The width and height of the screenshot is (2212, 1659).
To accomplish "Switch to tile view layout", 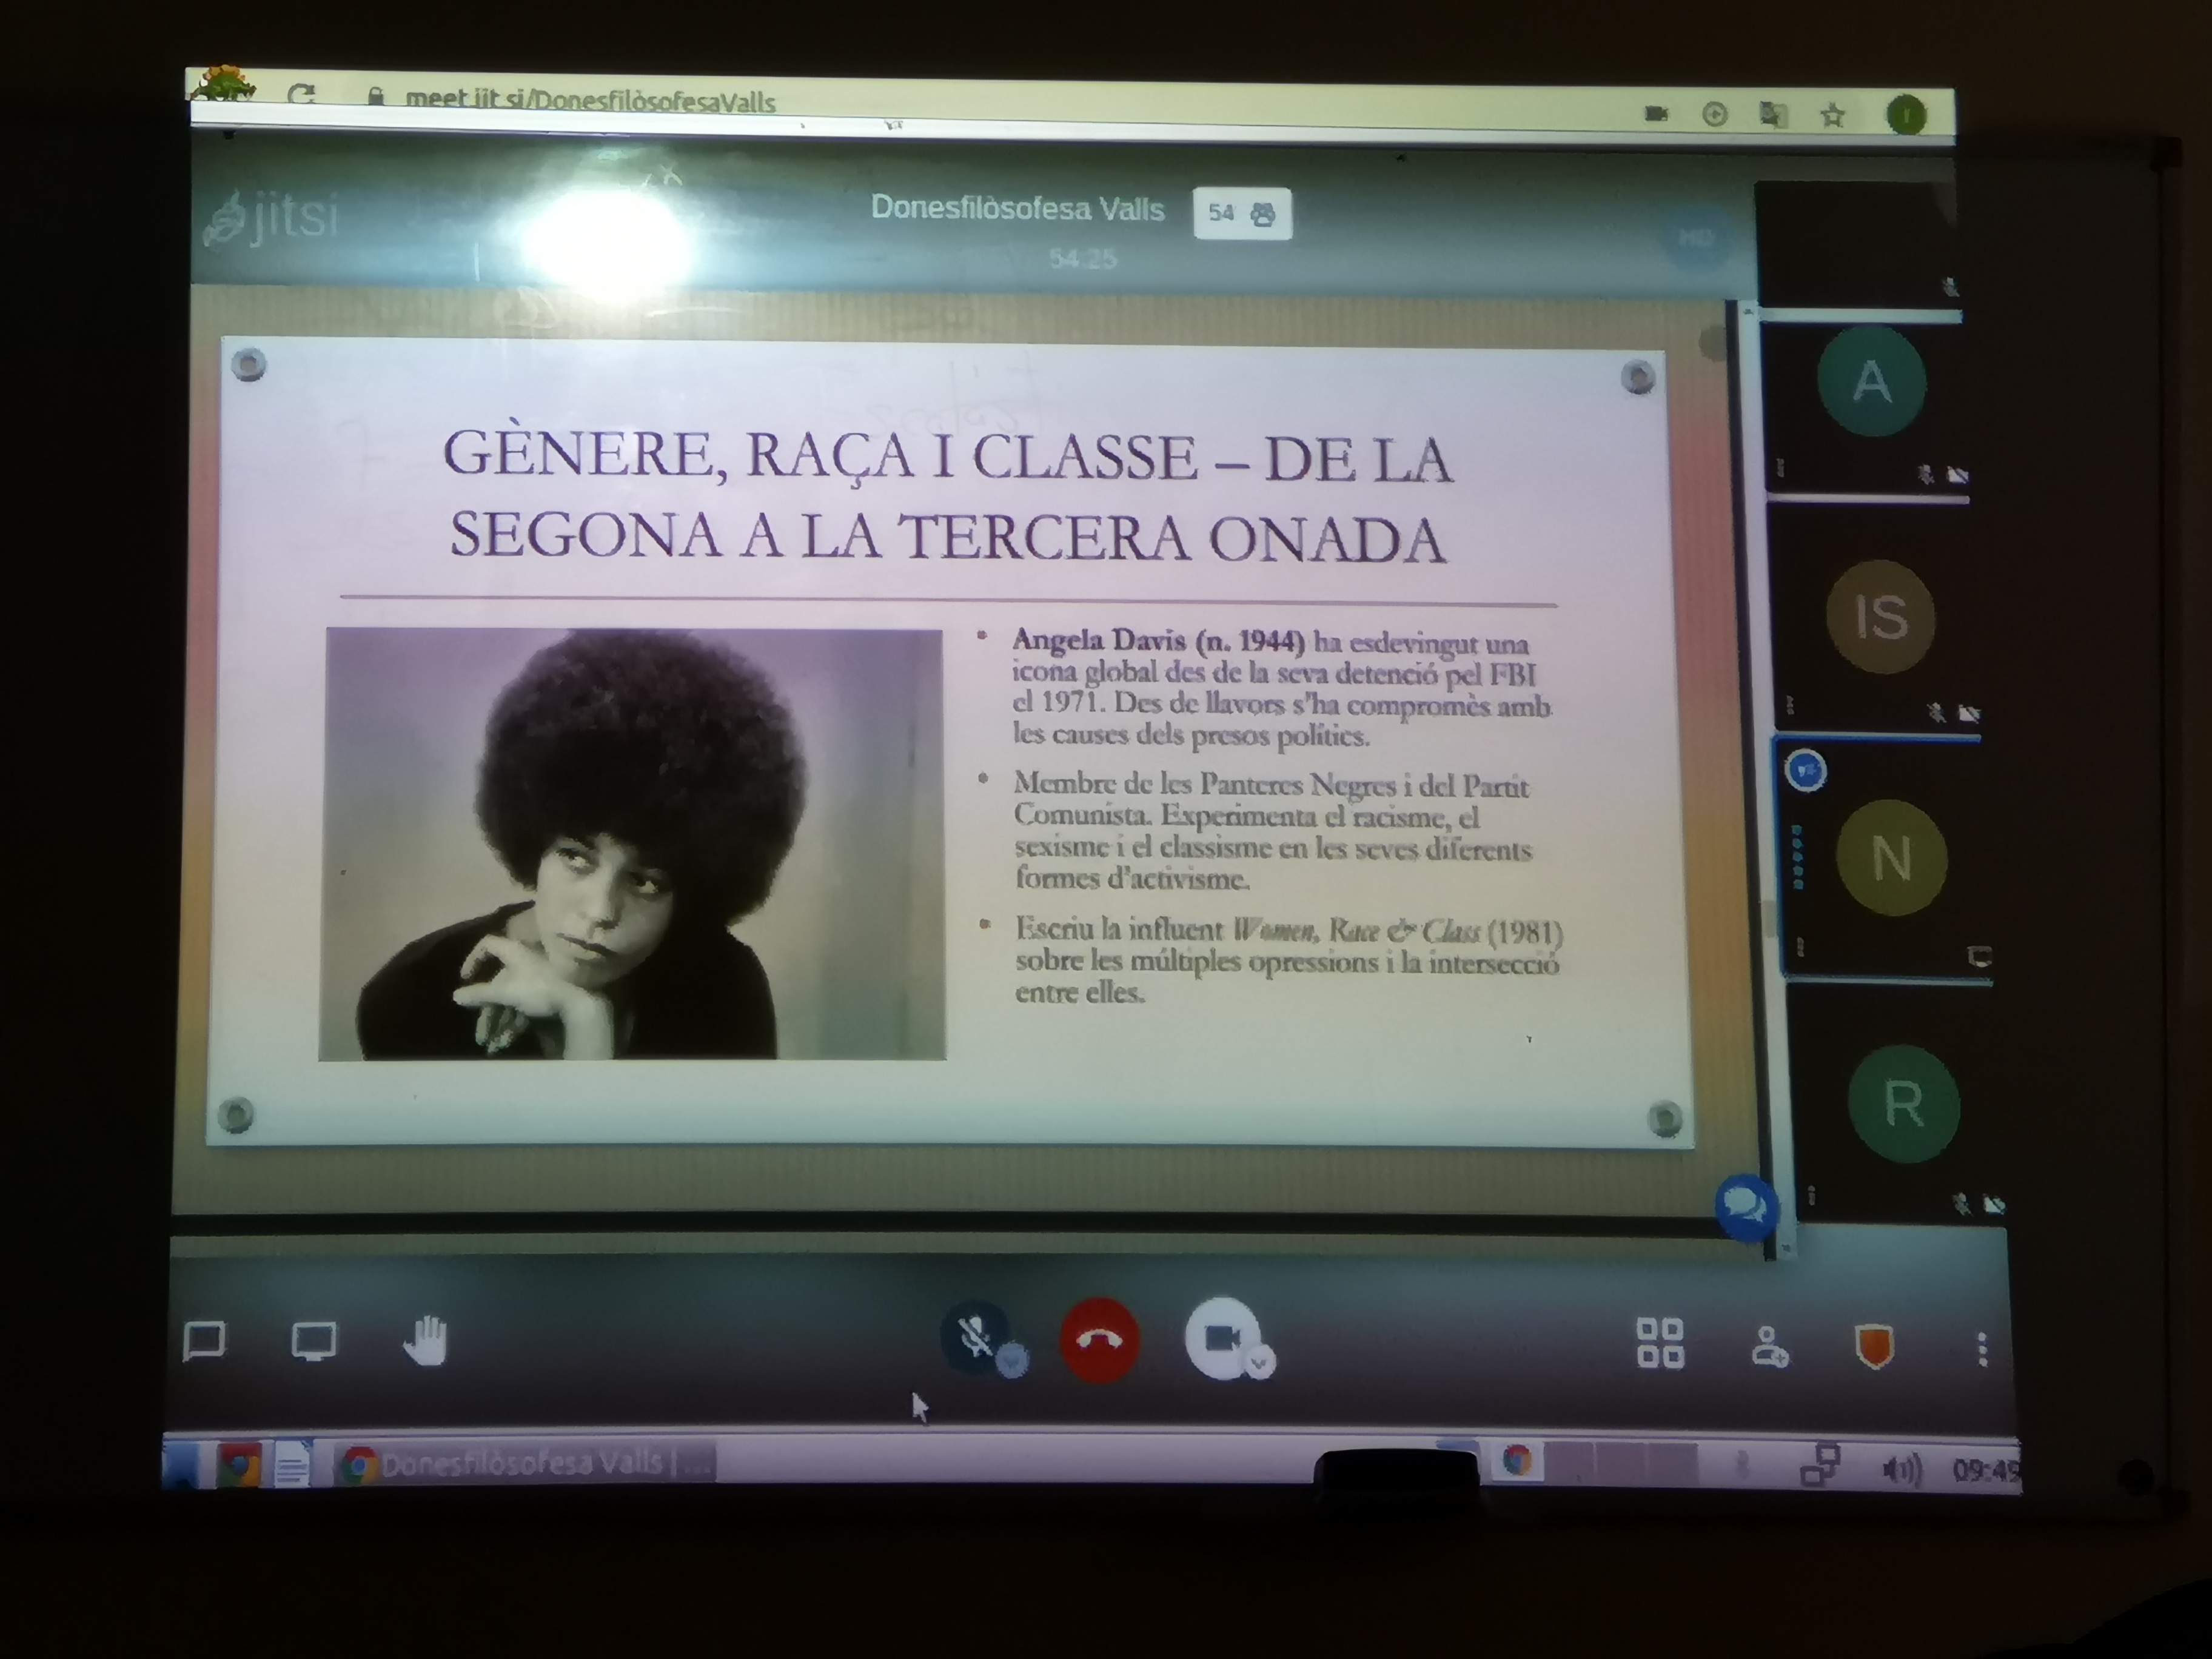I will [1660, 1343].
